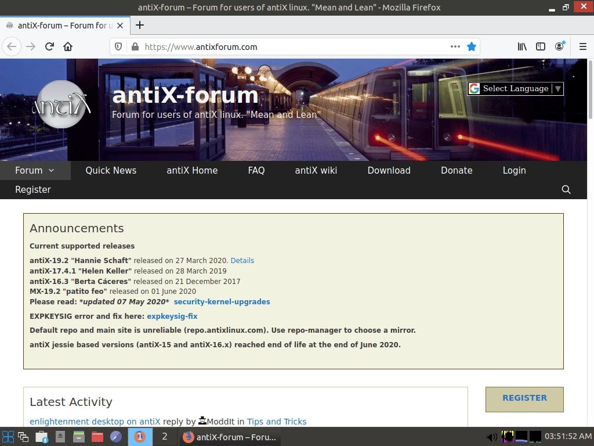The width and height of the screenshot is (594, 446).
Task: Open the Tips and Tricks forum link
Action: [277, 422]
